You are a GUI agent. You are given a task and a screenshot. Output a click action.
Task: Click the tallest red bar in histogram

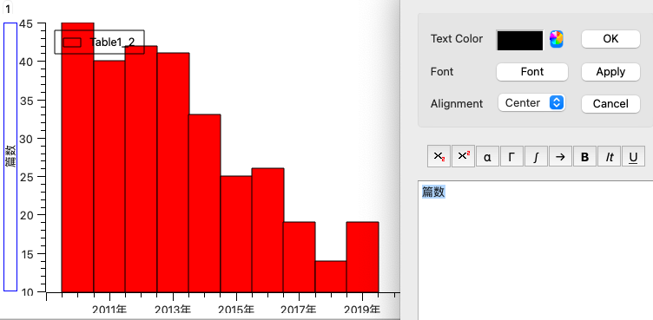pos(77,157)
